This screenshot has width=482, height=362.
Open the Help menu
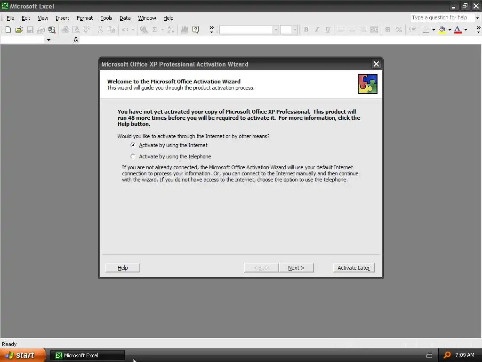(x=168, y=18)
